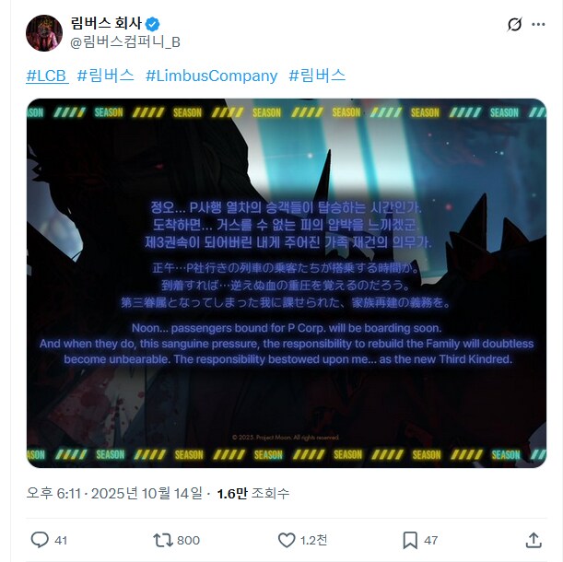Toggle the like heart icon

(287, 540)
